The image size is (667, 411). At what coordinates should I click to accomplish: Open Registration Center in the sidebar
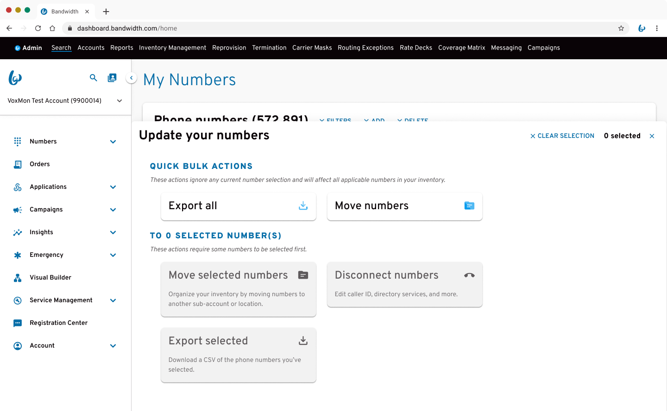point(58,323)
